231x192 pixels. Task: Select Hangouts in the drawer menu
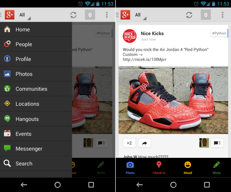pos(36,119)
